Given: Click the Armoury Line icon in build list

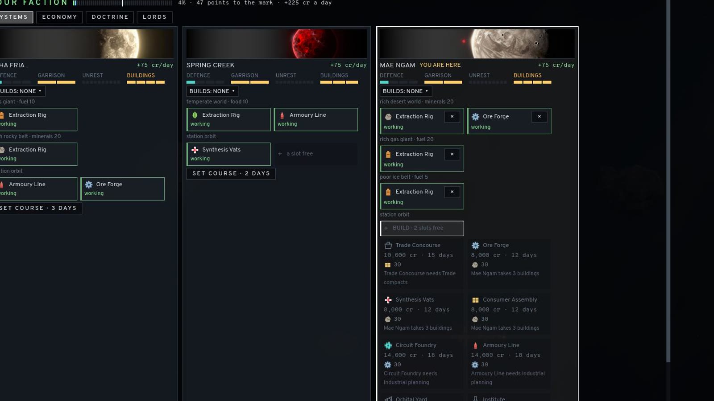Looking at the screenshot, I should 475,345.
